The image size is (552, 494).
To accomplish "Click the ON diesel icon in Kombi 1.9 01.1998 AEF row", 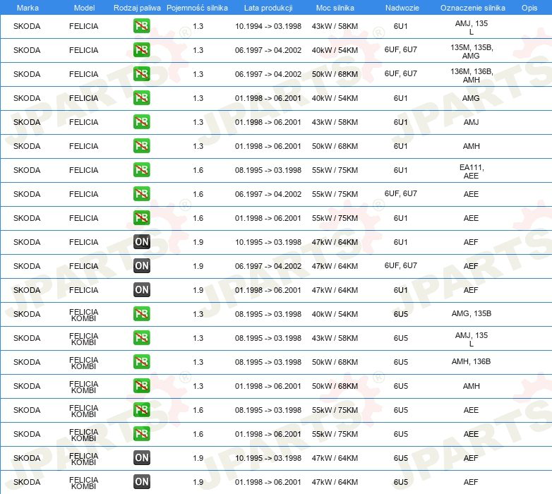I will [x=141, y=482].
